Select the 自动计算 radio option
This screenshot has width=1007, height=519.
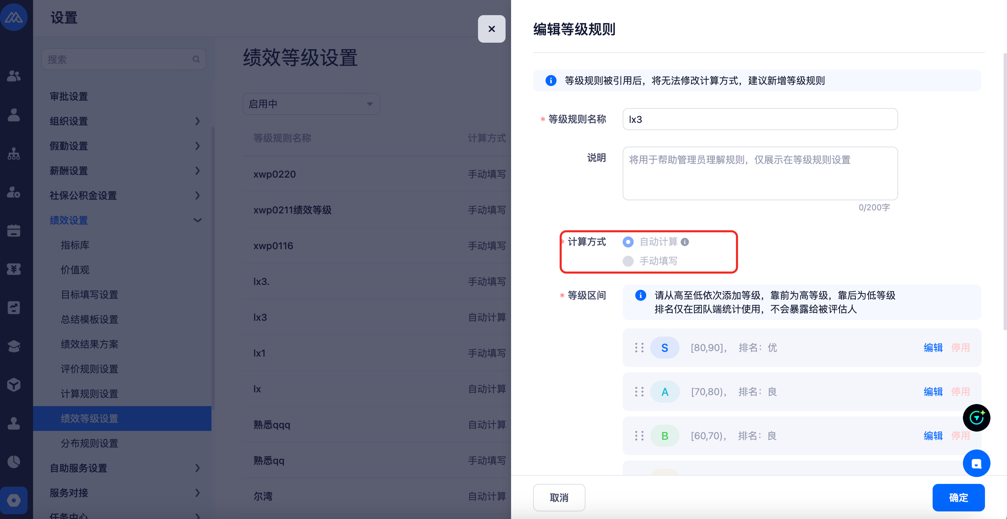point(628,242)
